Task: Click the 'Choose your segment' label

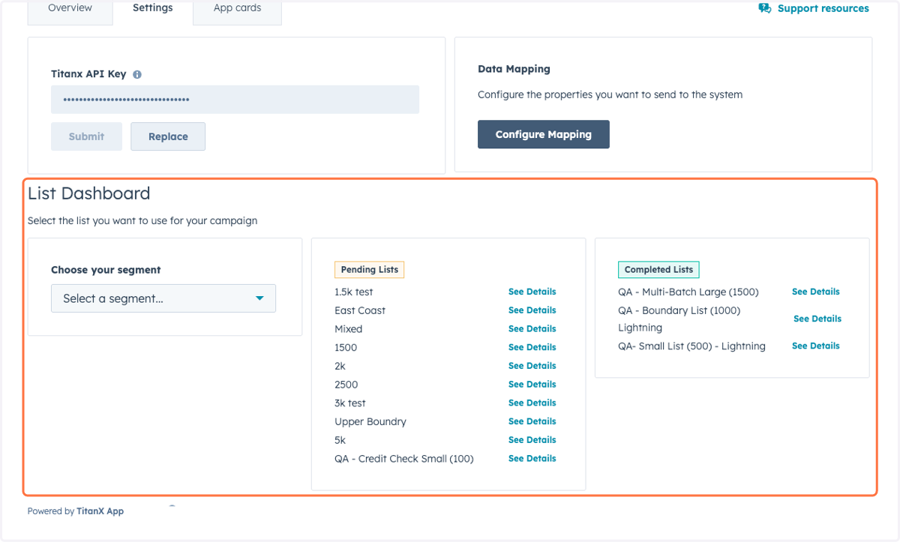Action: pos(106,270)
